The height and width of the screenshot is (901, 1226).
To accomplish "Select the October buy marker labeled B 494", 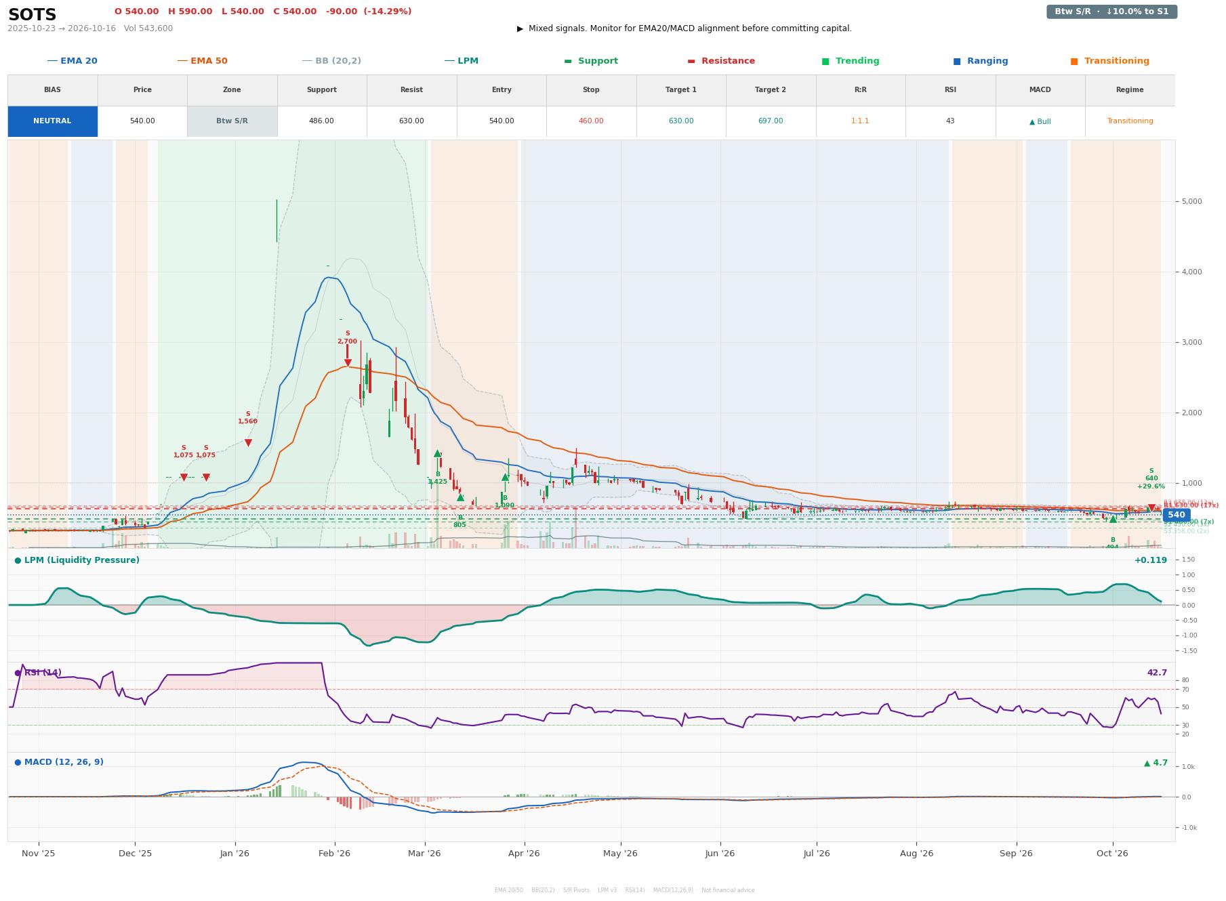I will pyautogui.click(x=1112, y=520).
